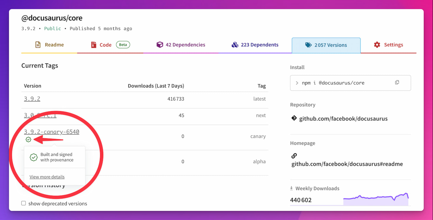Click the Readme document icon
The height and width of the screenshot is (220, 433).
pos(38,45)
